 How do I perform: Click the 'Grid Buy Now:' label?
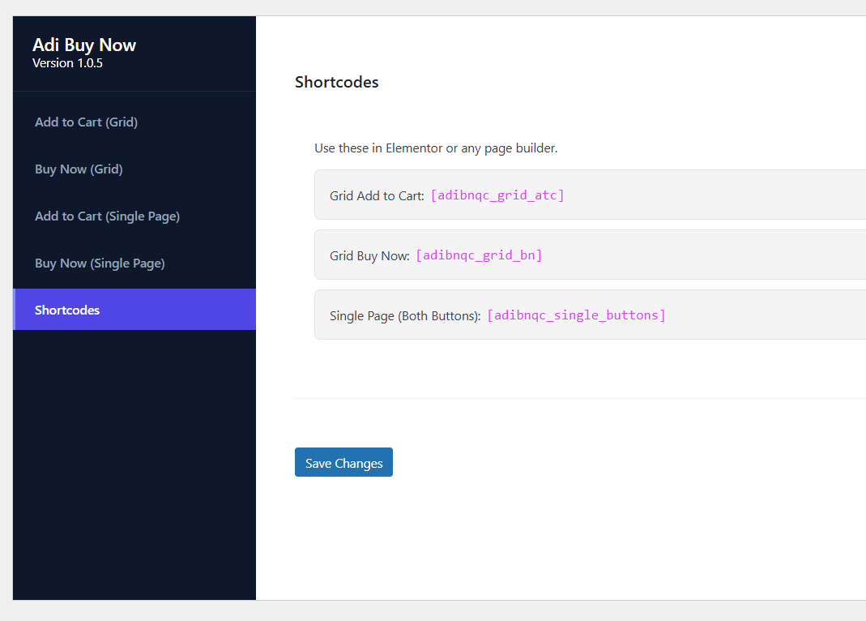point(369,256)
